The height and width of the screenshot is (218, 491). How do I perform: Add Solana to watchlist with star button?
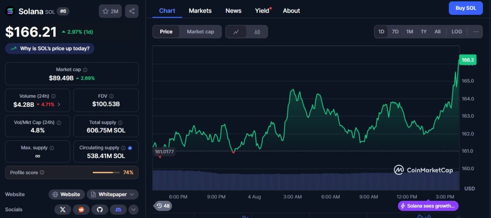click(x=110, y=11)
